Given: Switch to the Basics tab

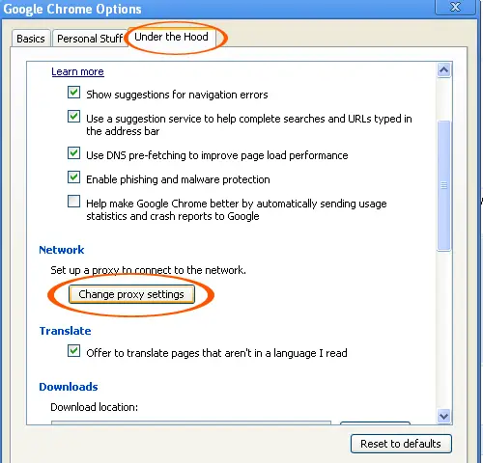Looking at the screenshot, I should coord(31,39).
